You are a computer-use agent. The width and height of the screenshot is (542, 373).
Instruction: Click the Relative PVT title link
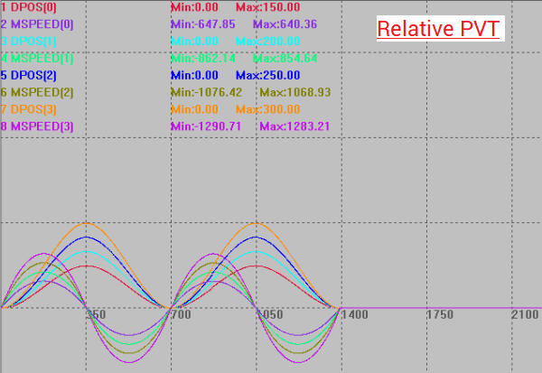[x=437, y=28]
